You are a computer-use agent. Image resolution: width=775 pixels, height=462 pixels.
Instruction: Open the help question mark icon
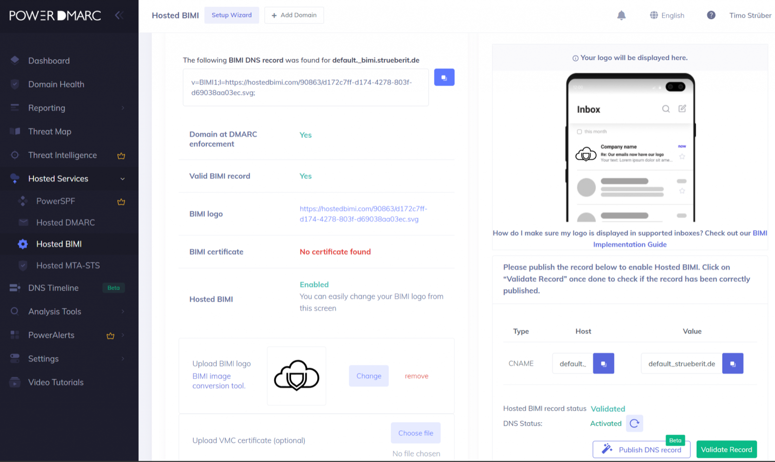click(x=711, y=15)
